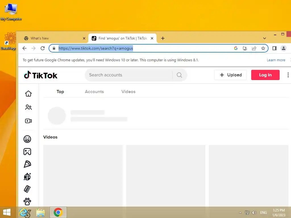291x218 pixels.
Task: Open Chrome profile avatar
Action: [284, 48]
